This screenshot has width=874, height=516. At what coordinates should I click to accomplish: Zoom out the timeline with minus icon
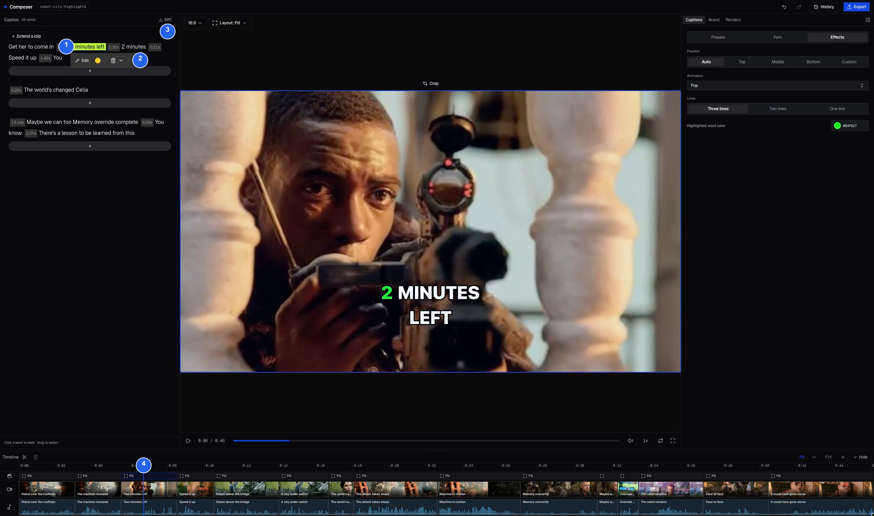tap(814, 457)
